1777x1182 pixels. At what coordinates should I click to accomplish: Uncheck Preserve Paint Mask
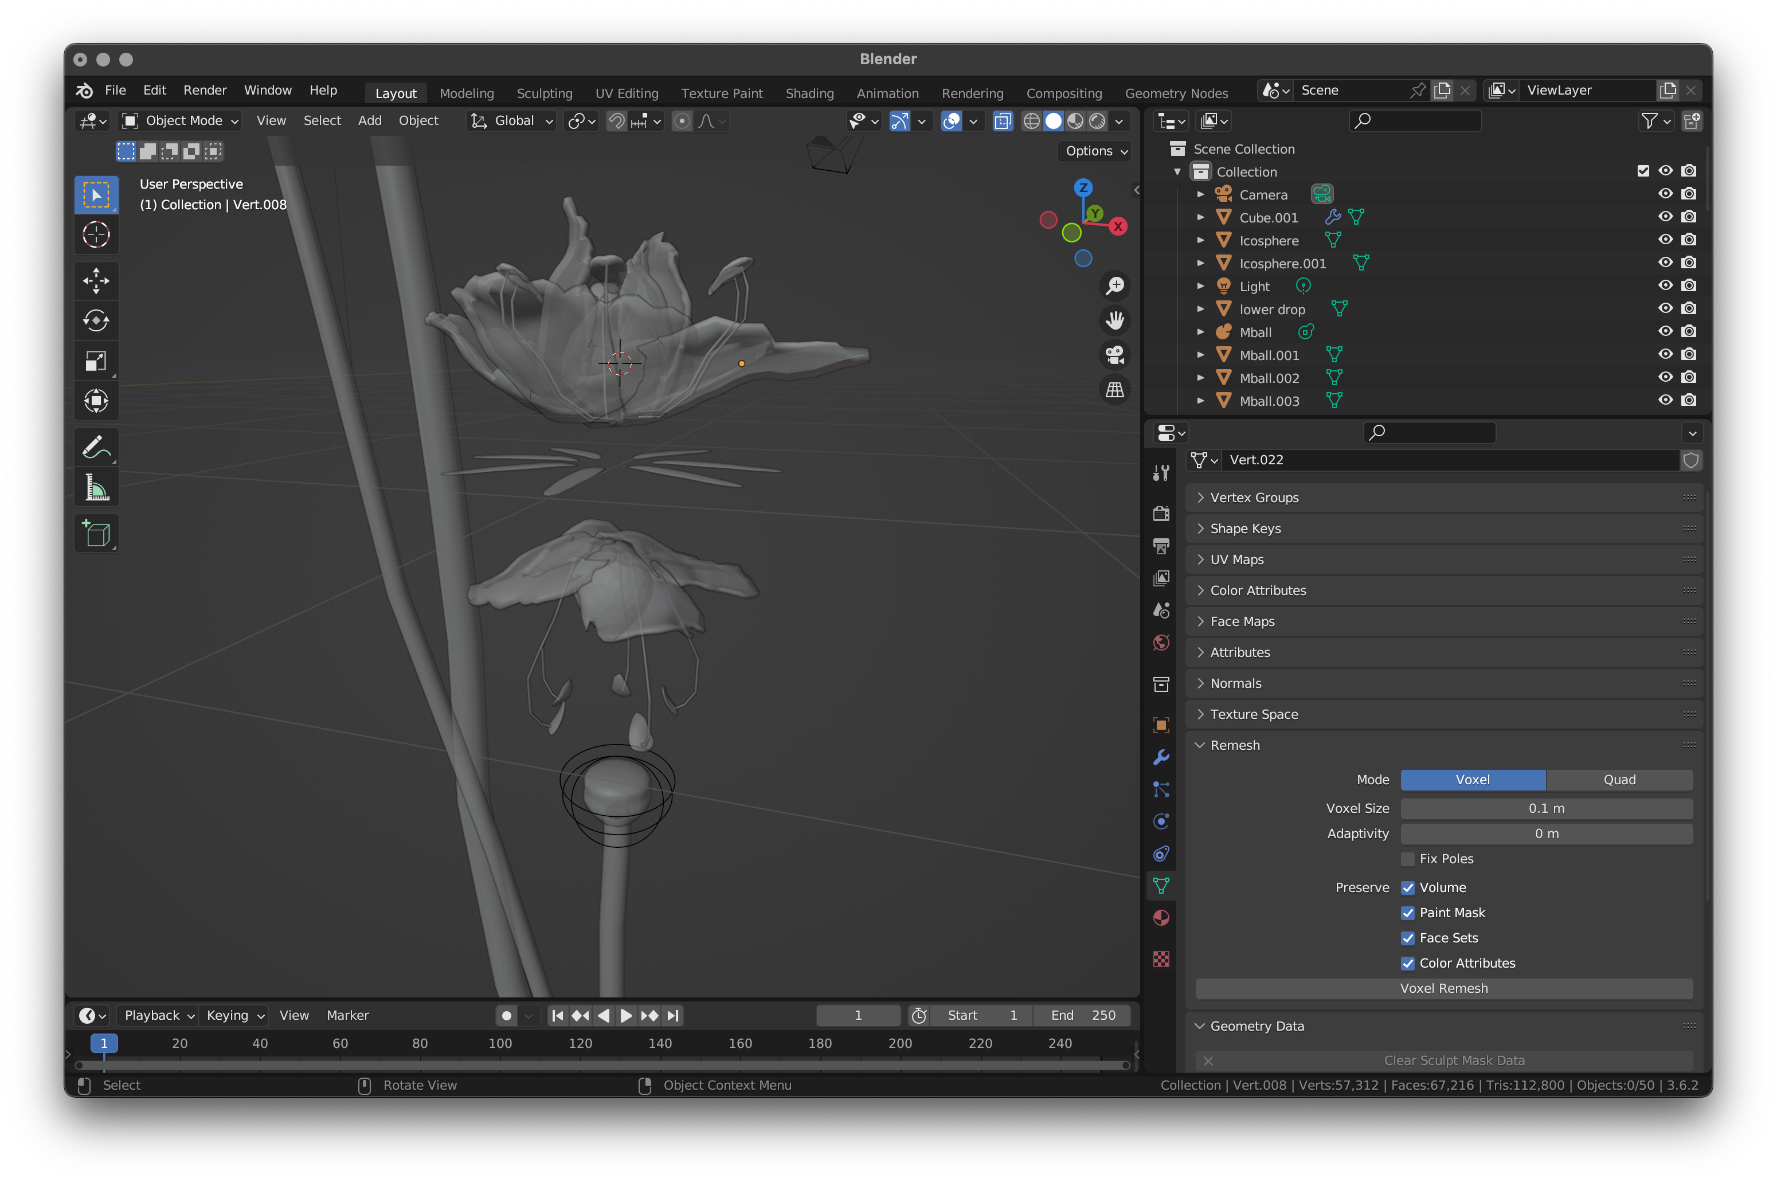click(x=1407, y=913)
